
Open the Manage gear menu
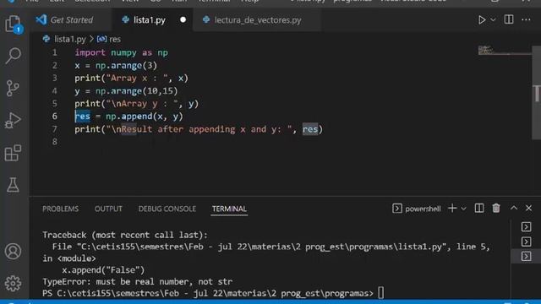point(14,284)
